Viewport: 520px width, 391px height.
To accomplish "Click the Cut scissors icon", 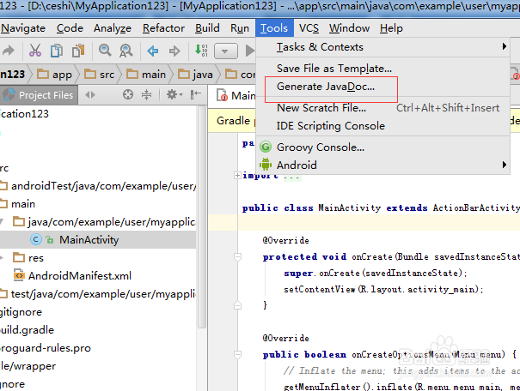I will pos(35,51).
